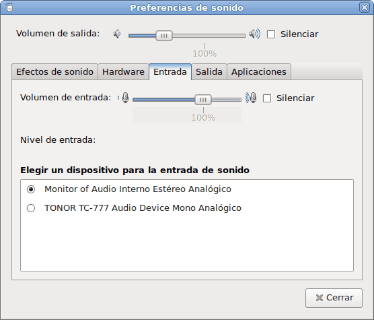Screen dimensions: 374x320
Task: Mute input with the Silenciar checkbox
Action: pyautogui.click(x=267, y=98)
